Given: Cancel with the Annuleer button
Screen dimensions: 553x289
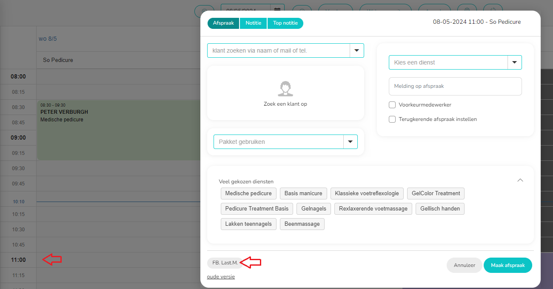Looking at the screenshot, I should [x=465, y=265].
